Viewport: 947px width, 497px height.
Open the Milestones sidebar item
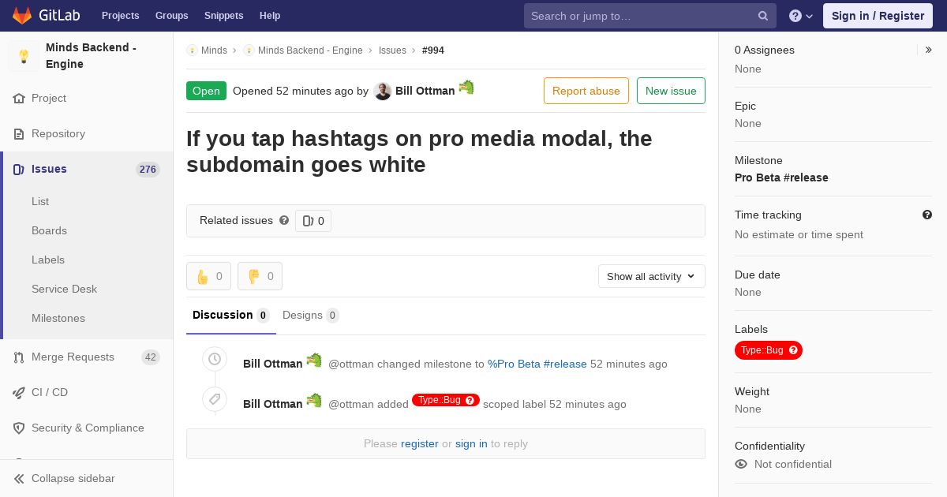click(58, 318)
